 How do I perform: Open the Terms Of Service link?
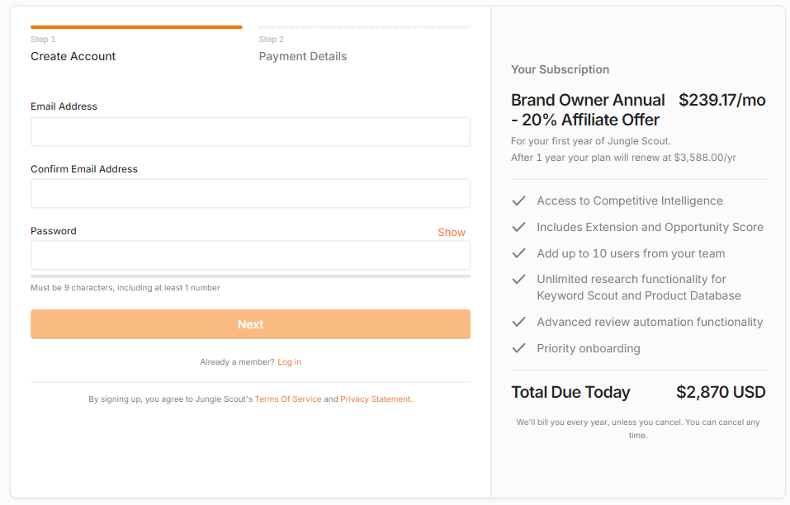coord(287,399)
